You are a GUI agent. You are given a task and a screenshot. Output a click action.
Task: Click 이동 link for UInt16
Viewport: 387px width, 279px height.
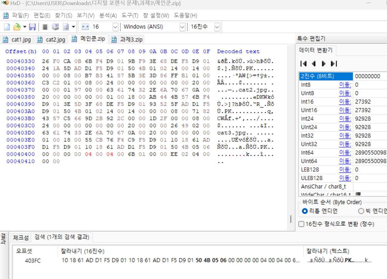point(345,110)
